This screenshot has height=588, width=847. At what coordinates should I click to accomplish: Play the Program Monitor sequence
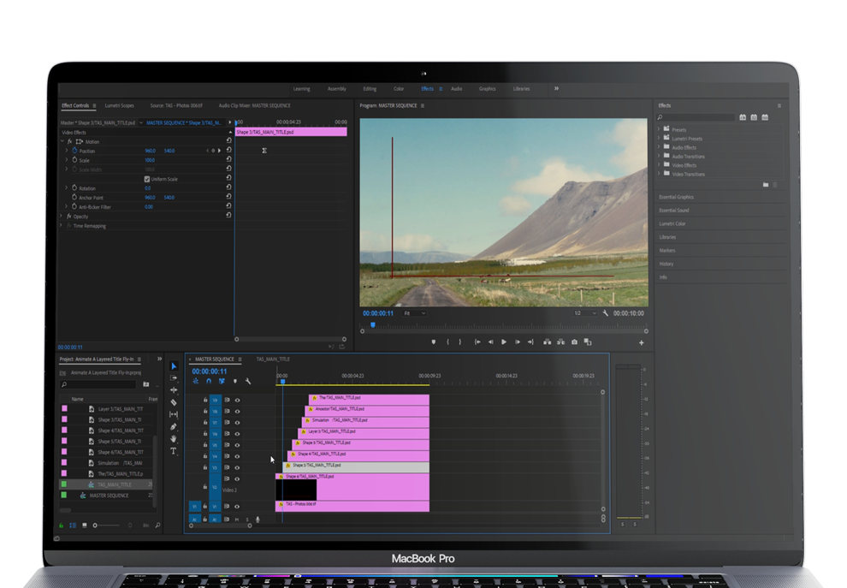coord(504,342)
